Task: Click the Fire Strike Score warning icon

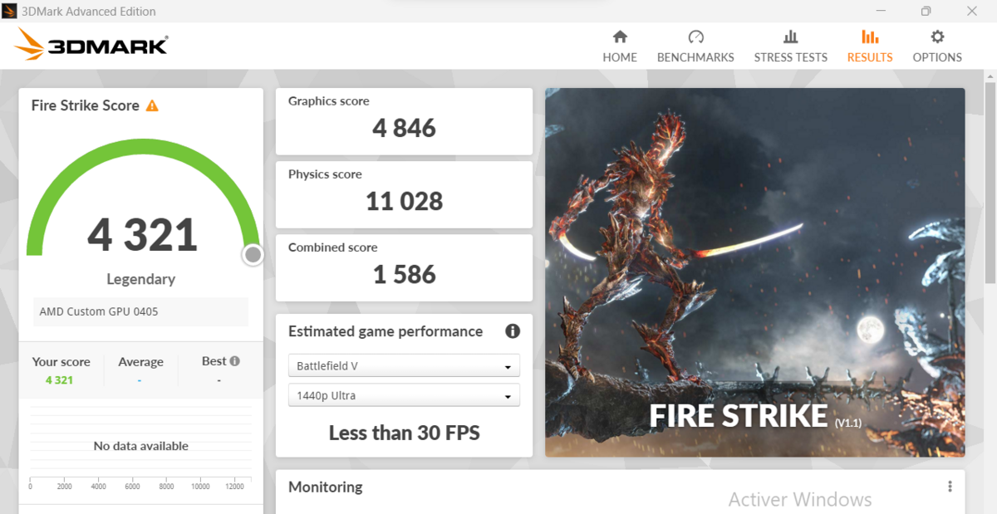Action: click(x=152, y=105)
